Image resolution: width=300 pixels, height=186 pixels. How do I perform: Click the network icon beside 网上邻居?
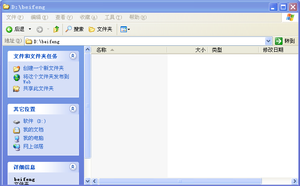[17, 147]
